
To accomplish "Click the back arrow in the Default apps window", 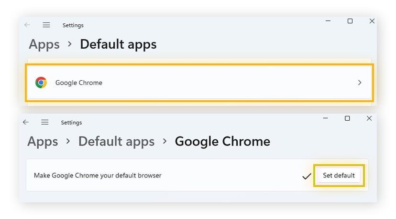I will point(27,25).
